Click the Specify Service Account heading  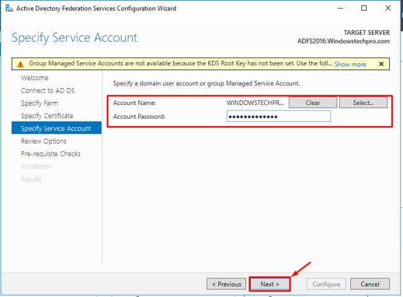pos(74,38)
